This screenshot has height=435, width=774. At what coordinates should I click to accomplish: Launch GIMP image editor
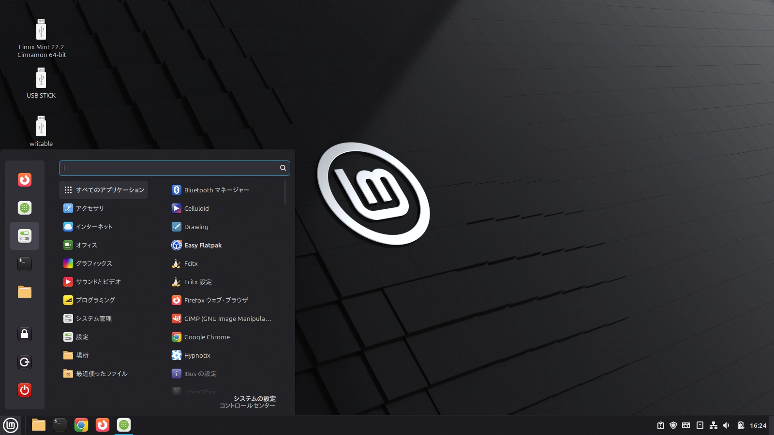click(x=225, y=319)
